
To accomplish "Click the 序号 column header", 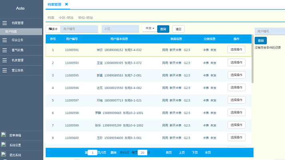I will pos(53,39).
